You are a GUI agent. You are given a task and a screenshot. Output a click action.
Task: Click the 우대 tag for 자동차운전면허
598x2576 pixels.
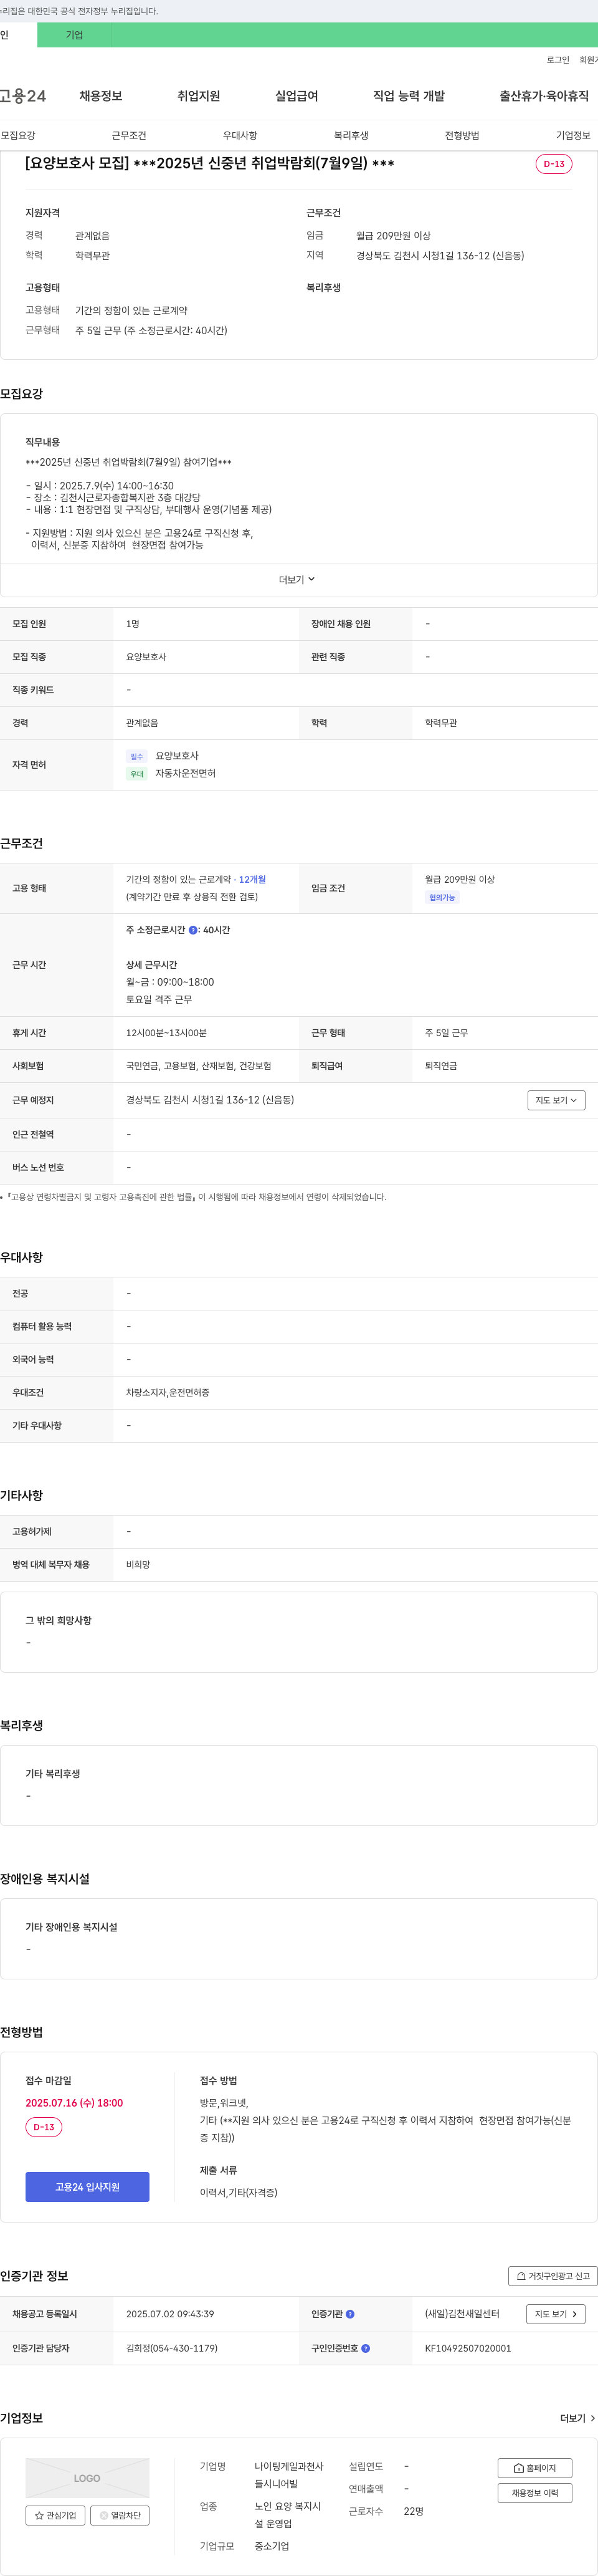tap(137, 774)
